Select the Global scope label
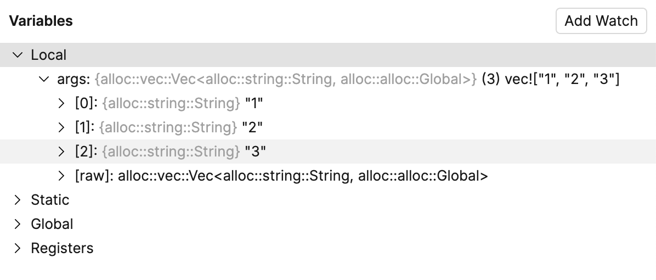The image size is (656, 280). click(x=52, y=224)
